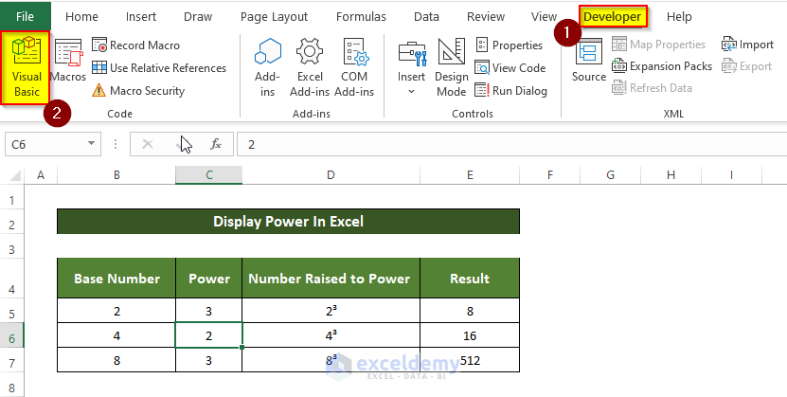Select column B header
This screenshot has width=787, height=397.
[x=116, y=174]
